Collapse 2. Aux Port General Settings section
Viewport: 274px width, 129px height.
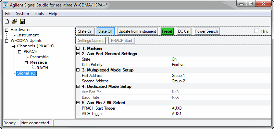[78, 54]
